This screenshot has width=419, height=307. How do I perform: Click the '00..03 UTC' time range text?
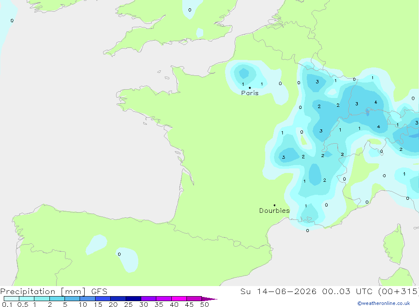tap(348, 292)
